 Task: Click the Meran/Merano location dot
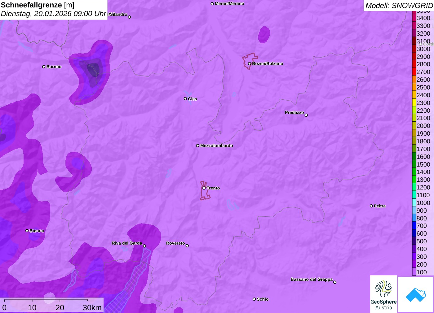(x=212, y=4)
